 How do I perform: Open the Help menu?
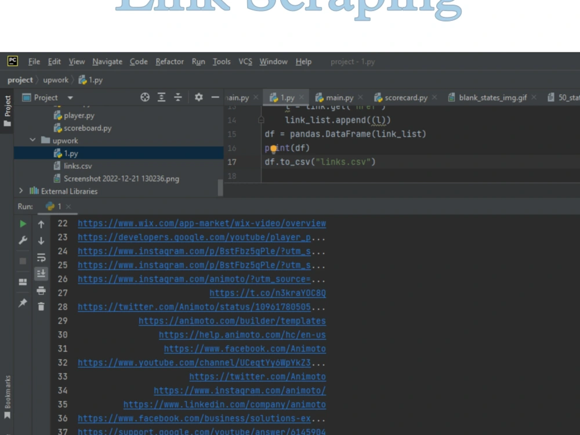click(303, 62)
